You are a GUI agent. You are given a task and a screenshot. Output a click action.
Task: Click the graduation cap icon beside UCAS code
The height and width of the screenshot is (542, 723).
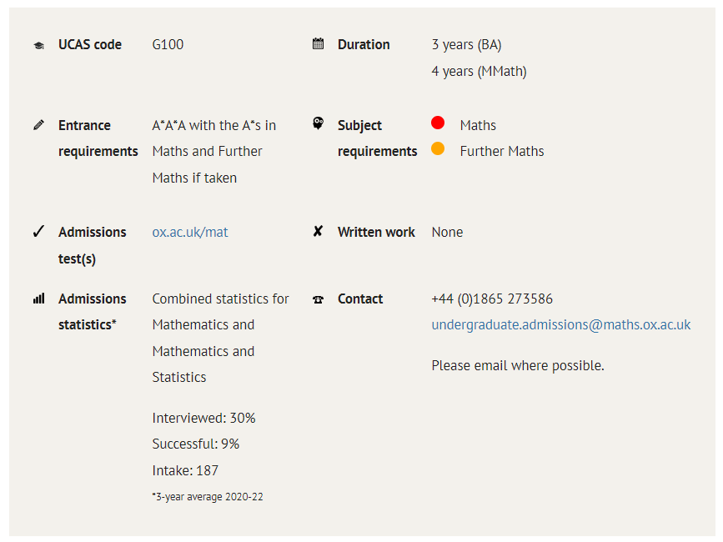38,45
